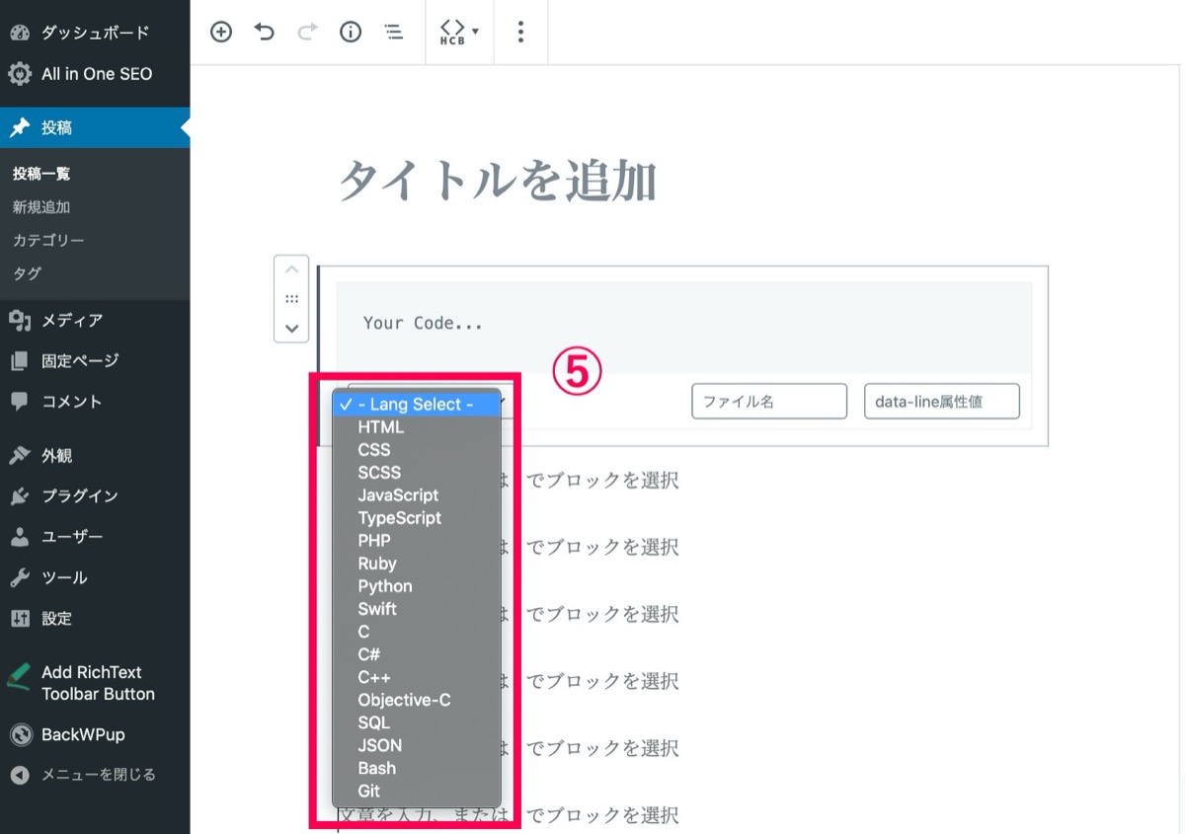Click the 外観 paintbrush icon
The height and width of the screenshot is (834, 1185).
click(20, 456)
